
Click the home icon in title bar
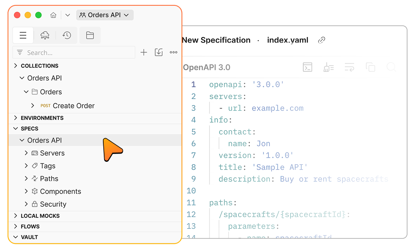click(x=53, y=15)
